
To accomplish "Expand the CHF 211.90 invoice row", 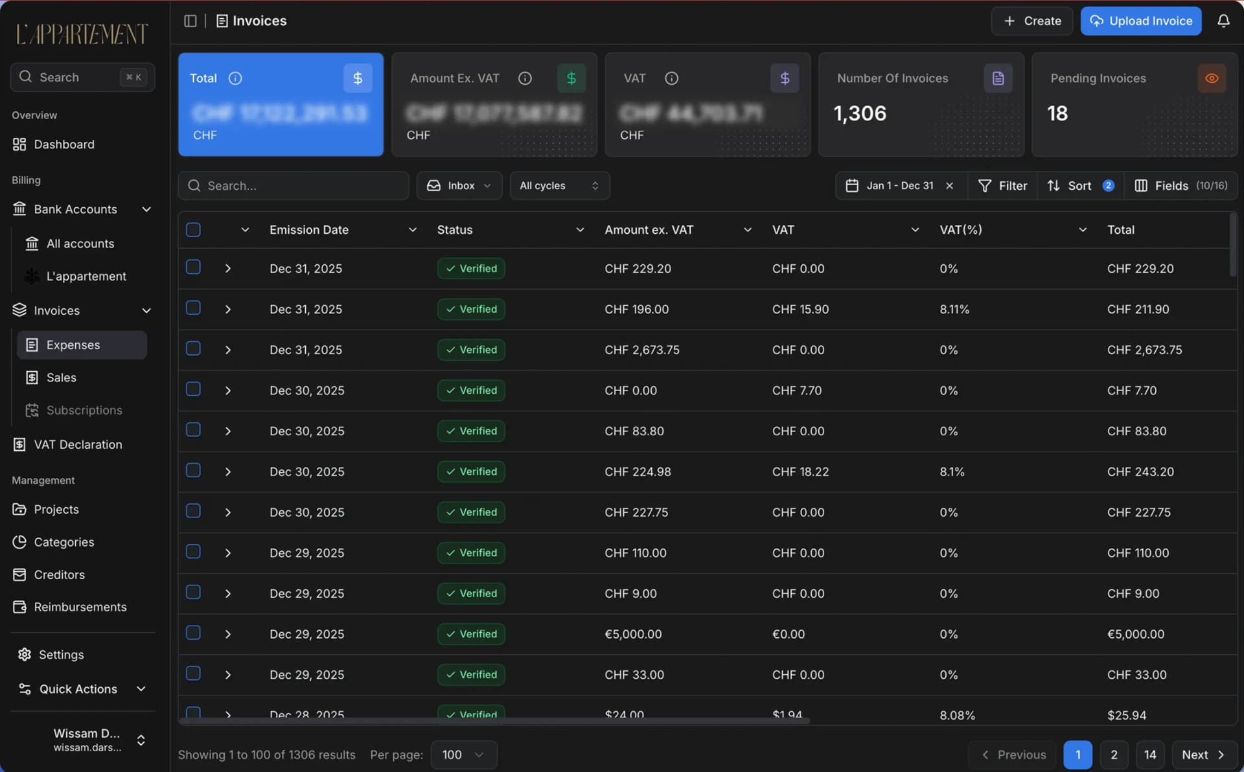I will click(228, 310).
